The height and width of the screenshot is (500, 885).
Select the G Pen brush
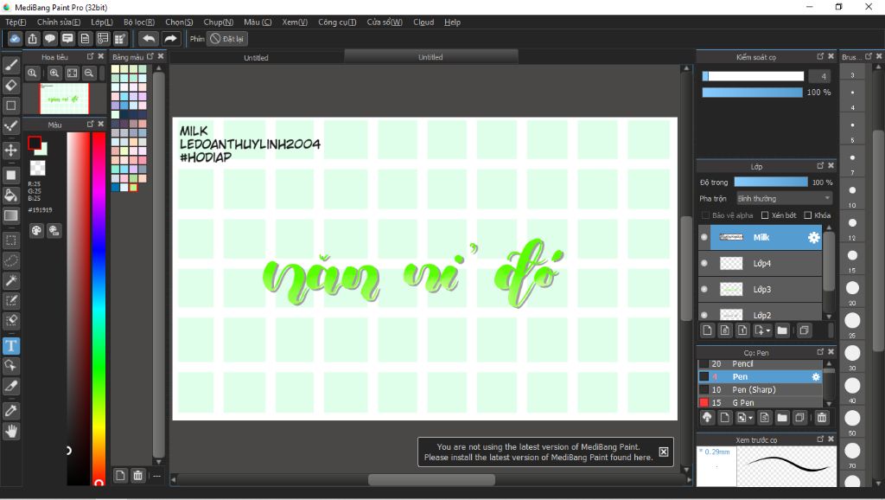[x=760, y=403]
